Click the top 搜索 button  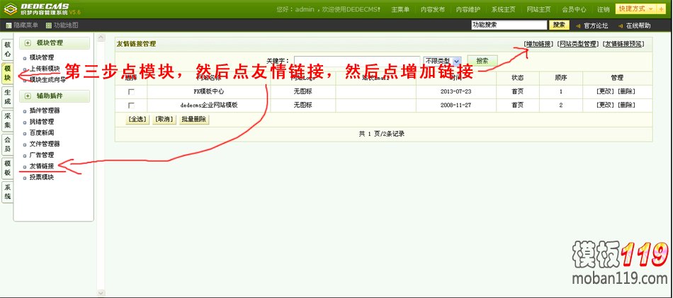point(559,25)
